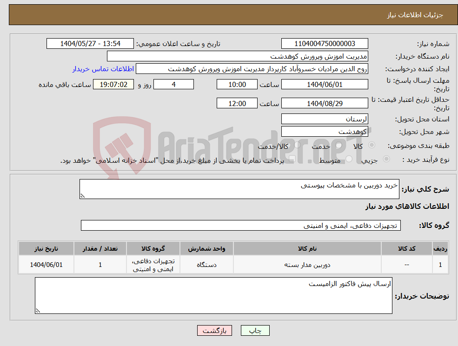
Task: Open the کوهدشت delivery city field
Action: [325, 131]
